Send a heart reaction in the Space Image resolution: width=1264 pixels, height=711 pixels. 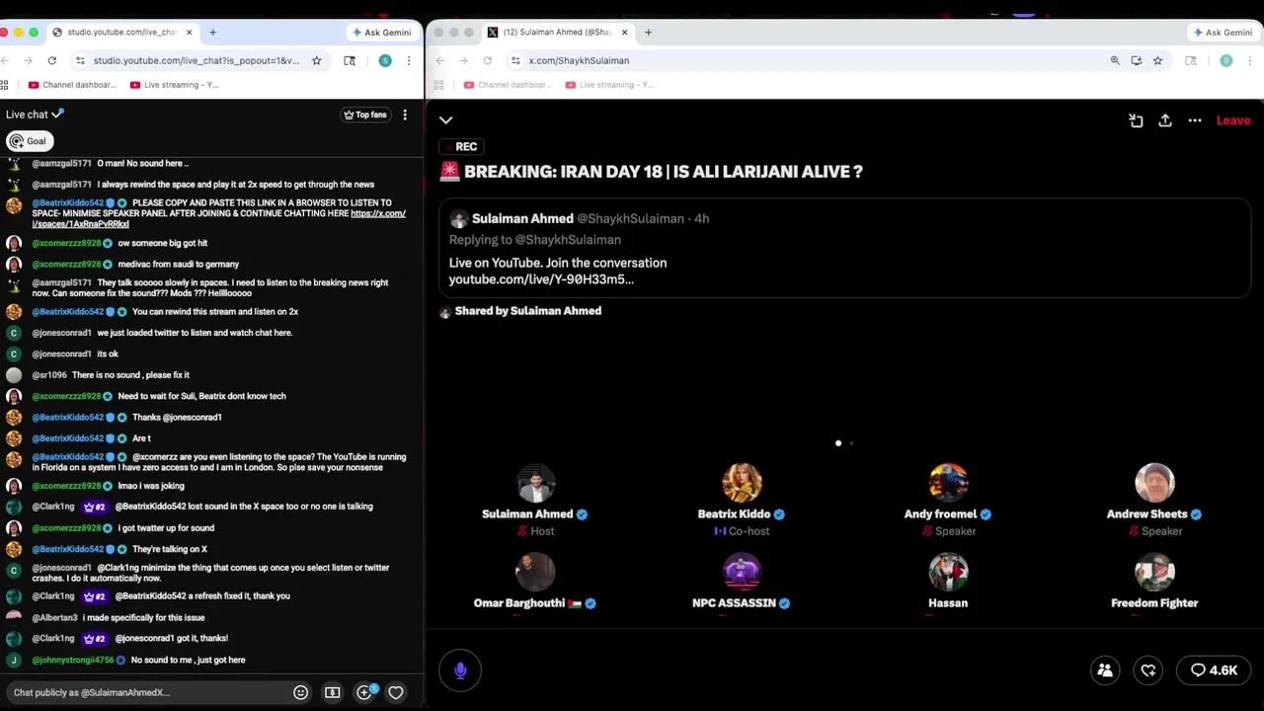point(1148,671)
